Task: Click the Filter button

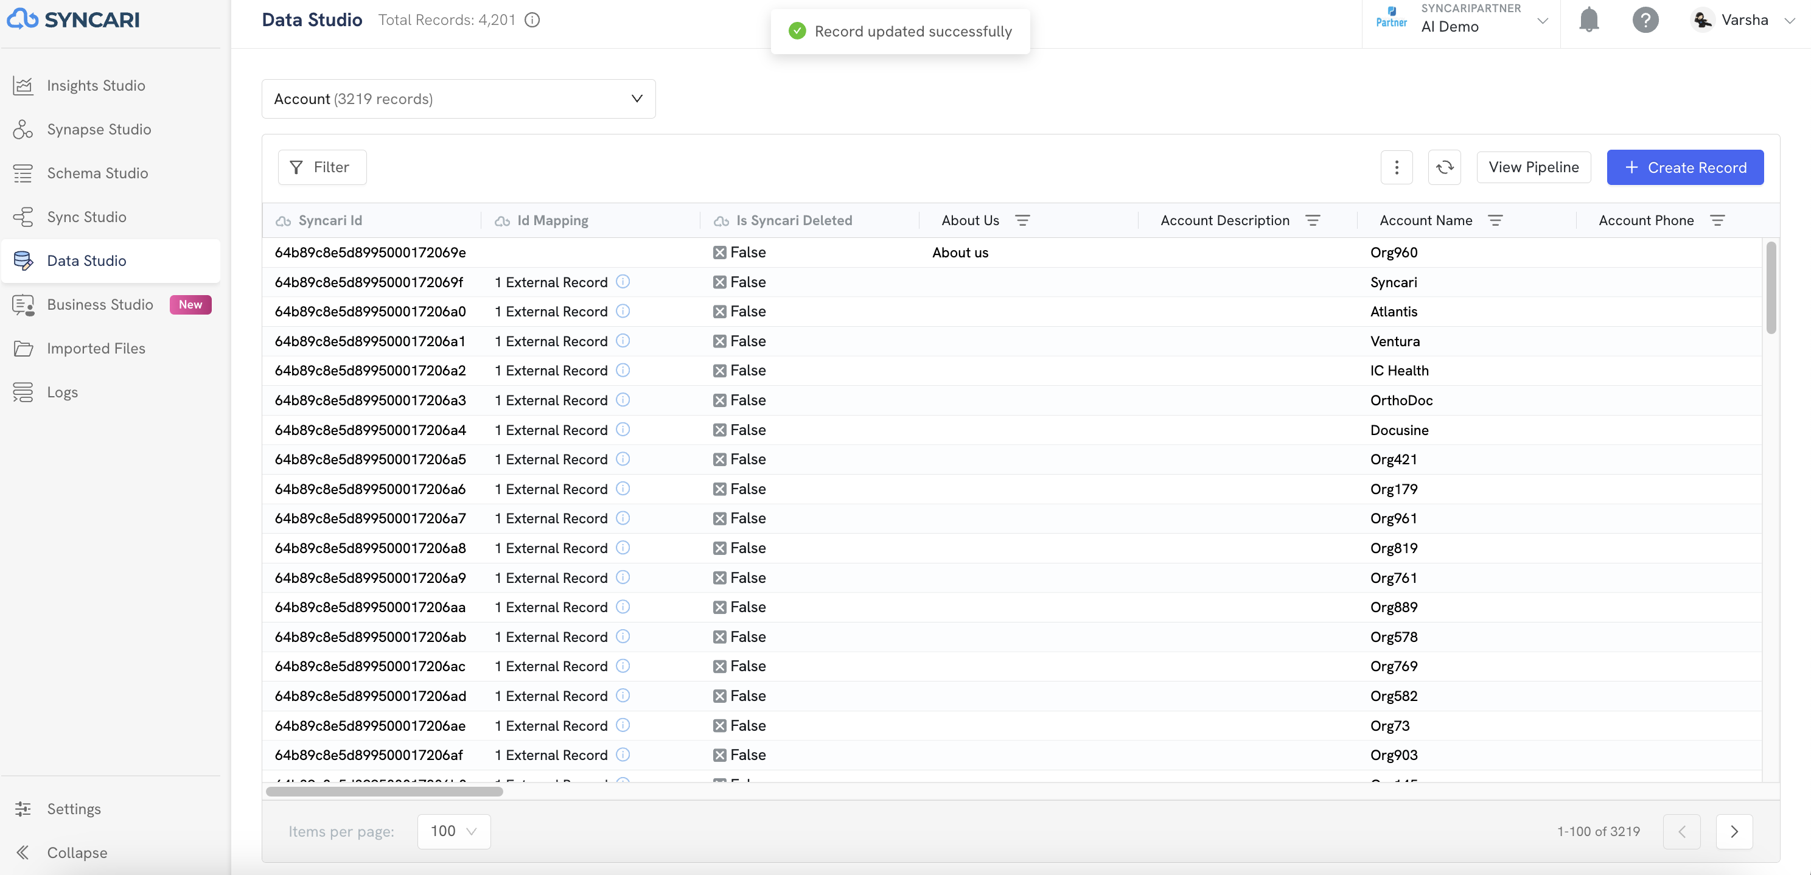Action: [x=322, y=167]
